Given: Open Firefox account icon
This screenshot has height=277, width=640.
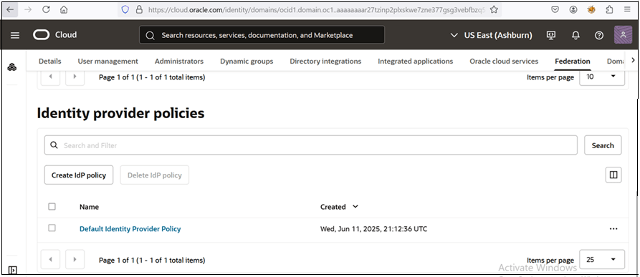Looking at the screenshot, I should [x=573, y=9].
